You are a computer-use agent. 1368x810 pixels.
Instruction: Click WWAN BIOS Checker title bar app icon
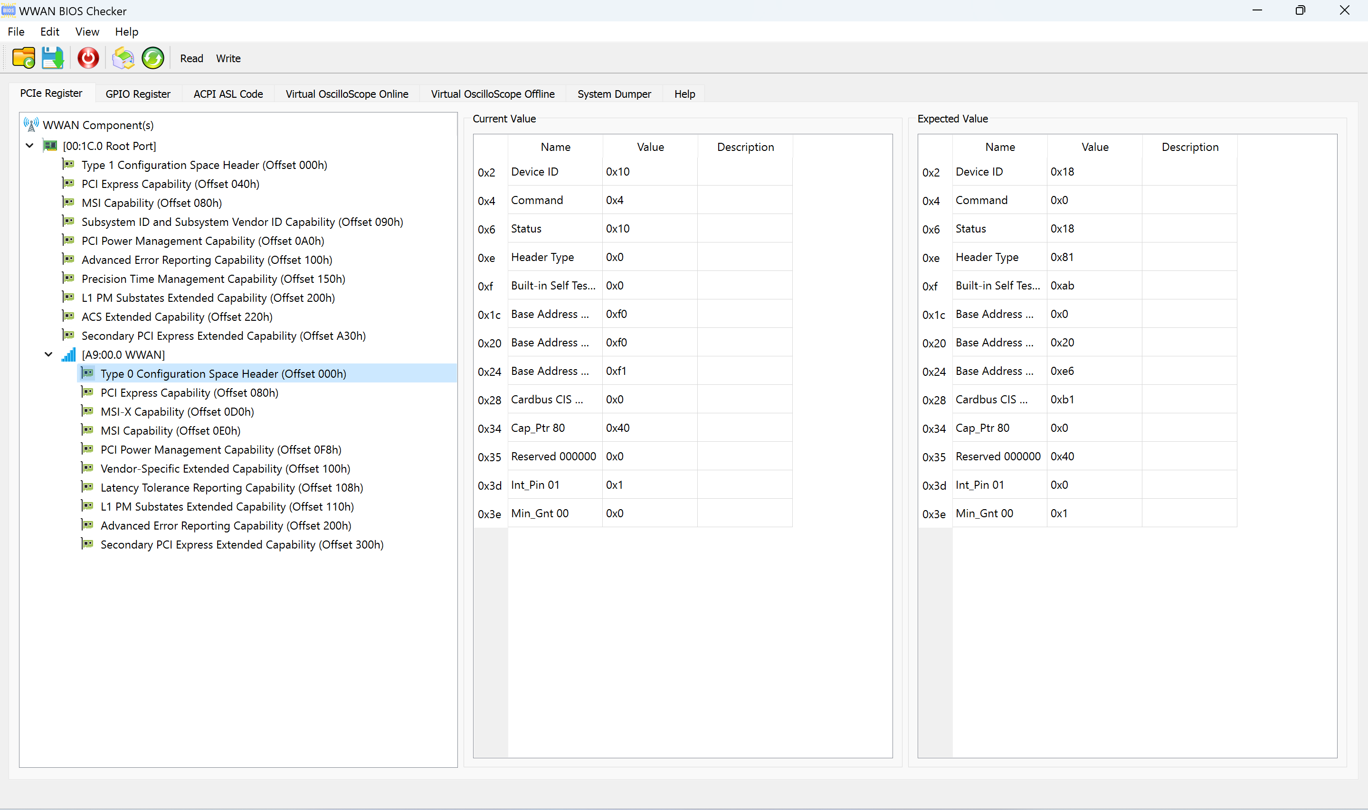pyautogui.click(x=9, y=10)
